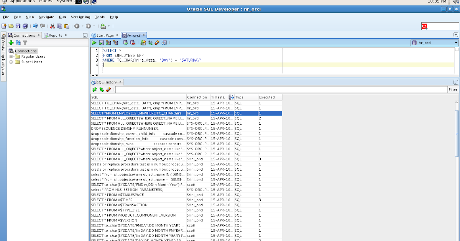Run script using the worksheet toolbar icon
This screenshot has width=460, height=241.
101,42
